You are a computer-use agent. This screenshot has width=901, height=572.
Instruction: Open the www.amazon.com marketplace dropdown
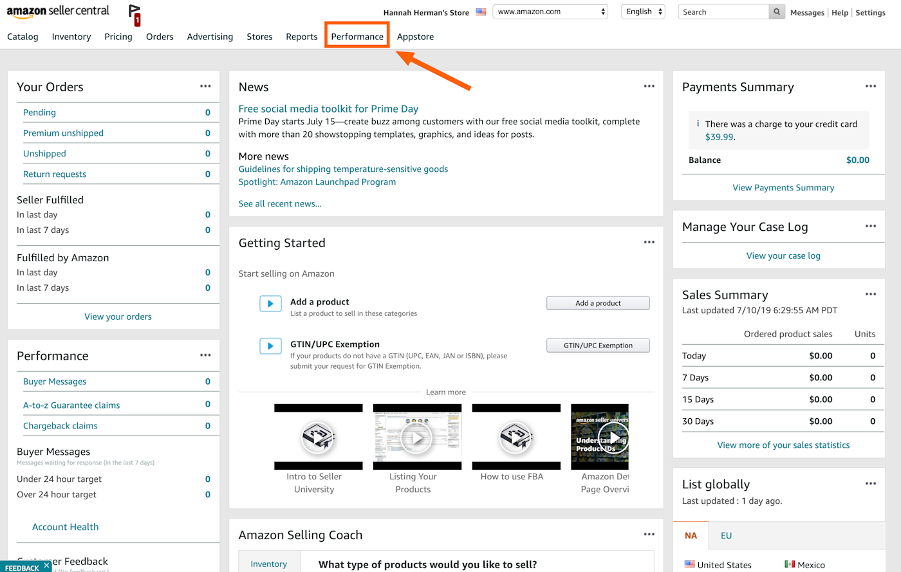pyautogui.click(x=550, y=12)
